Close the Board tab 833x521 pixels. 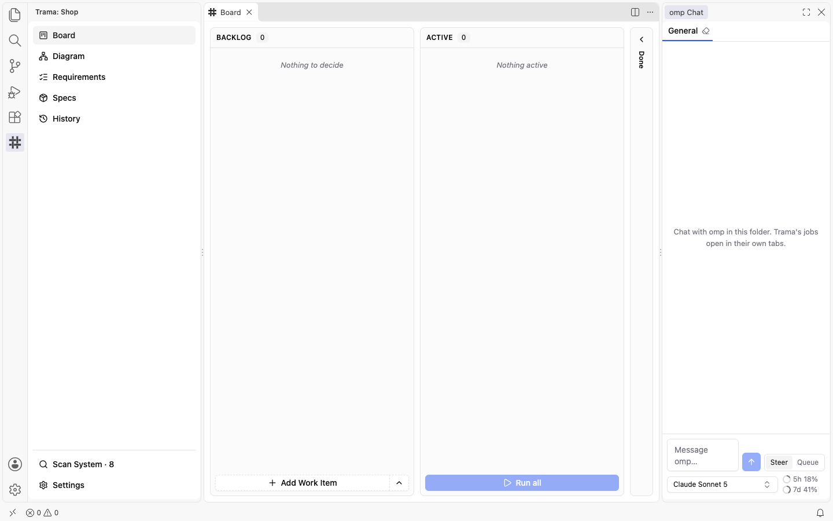(249, 12)
